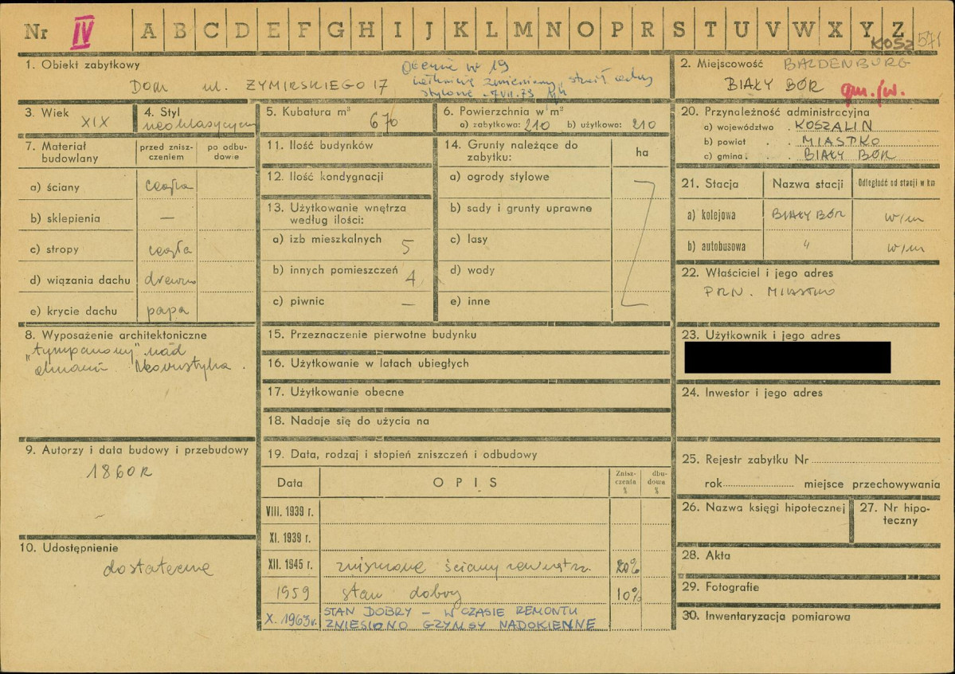Click the Kubatura m³ value 670

[384, 123]
